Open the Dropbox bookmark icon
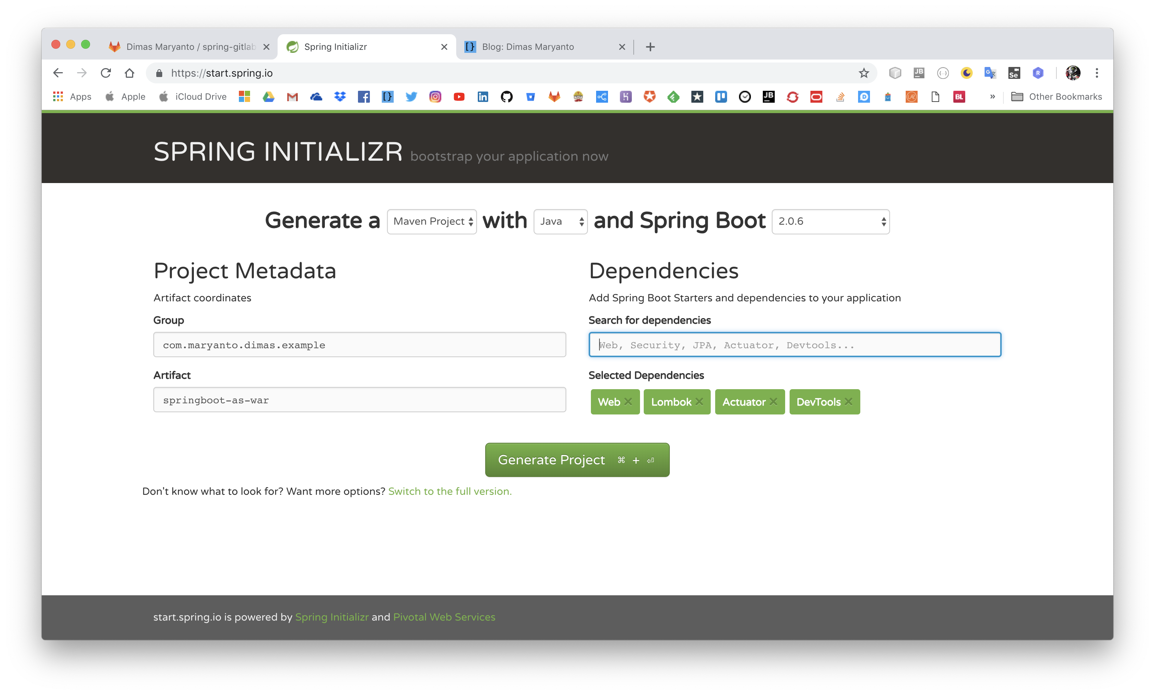 point(340,97)
